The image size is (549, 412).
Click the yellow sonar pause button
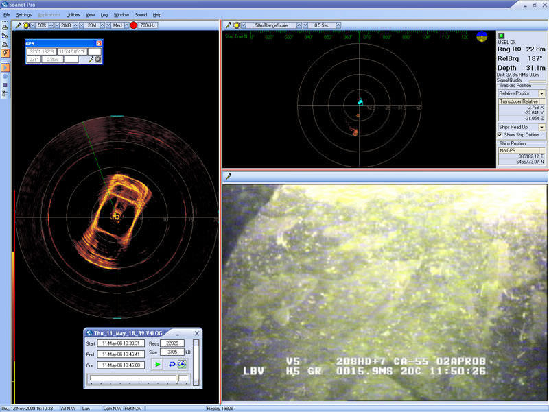[26, 25]
